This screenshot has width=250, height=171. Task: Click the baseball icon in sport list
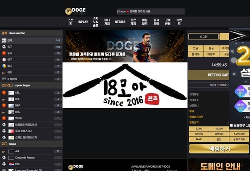[4, 59]
